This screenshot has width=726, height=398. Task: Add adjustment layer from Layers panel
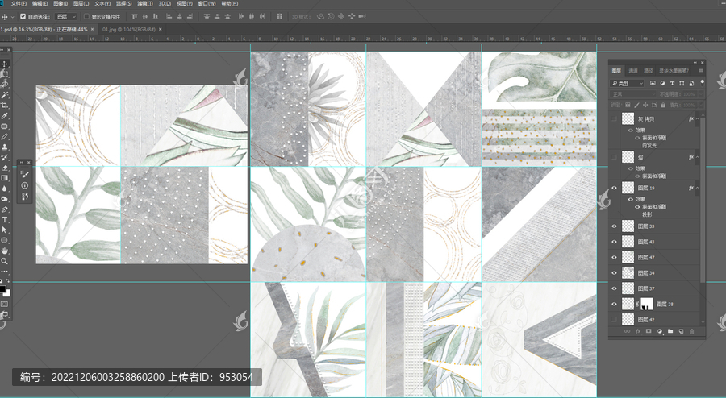[x=660, y=331]
